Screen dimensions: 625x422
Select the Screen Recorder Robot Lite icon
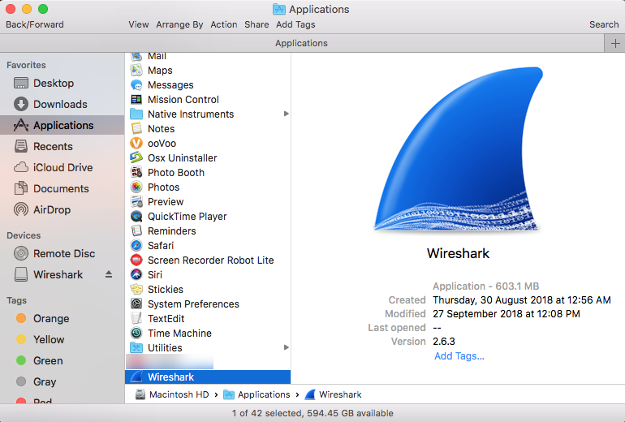136,261
